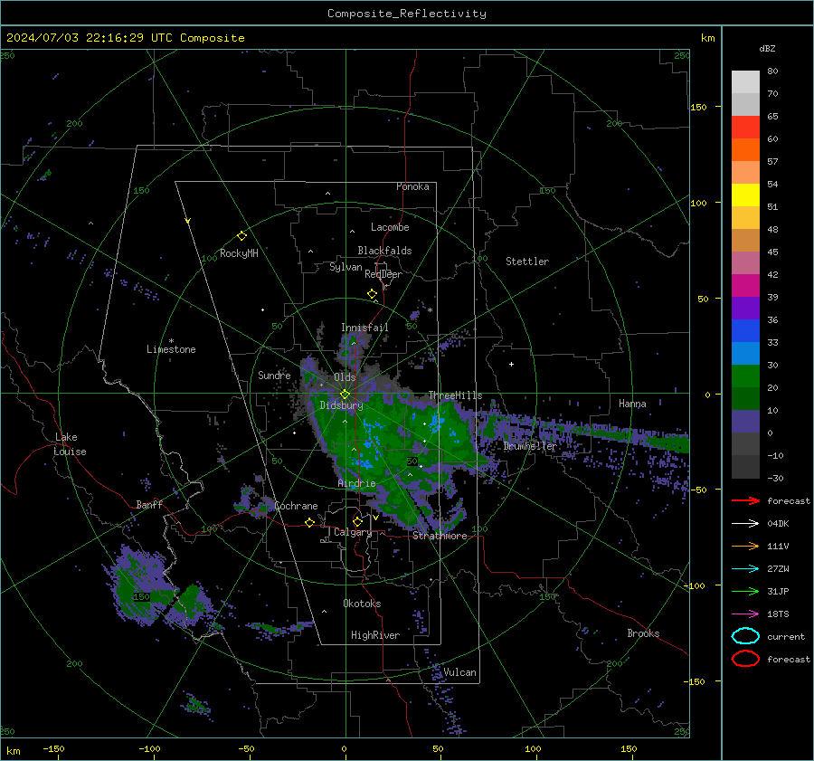Click the yellow diamond at radar center near Olds
Image resolution: width=814 pixels, height=761 pixels.
pos(345,395)
